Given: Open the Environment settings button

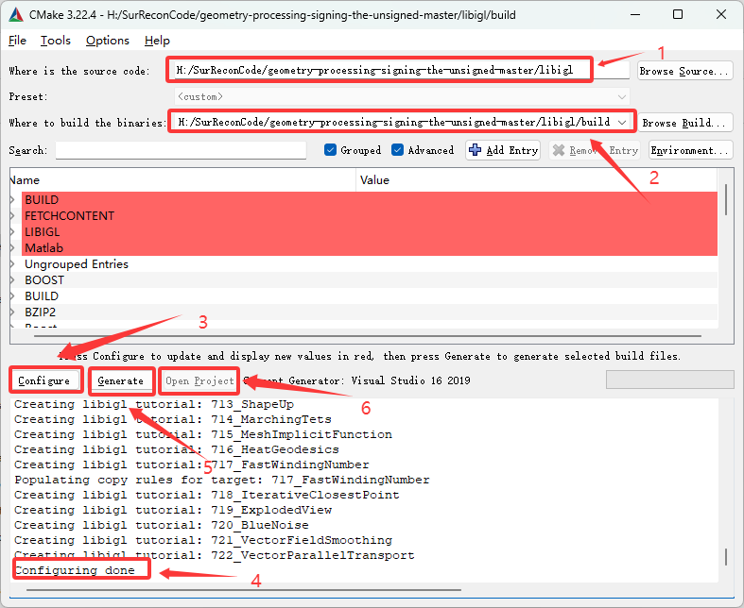Looking at the screenshot, I should [690, 150].
